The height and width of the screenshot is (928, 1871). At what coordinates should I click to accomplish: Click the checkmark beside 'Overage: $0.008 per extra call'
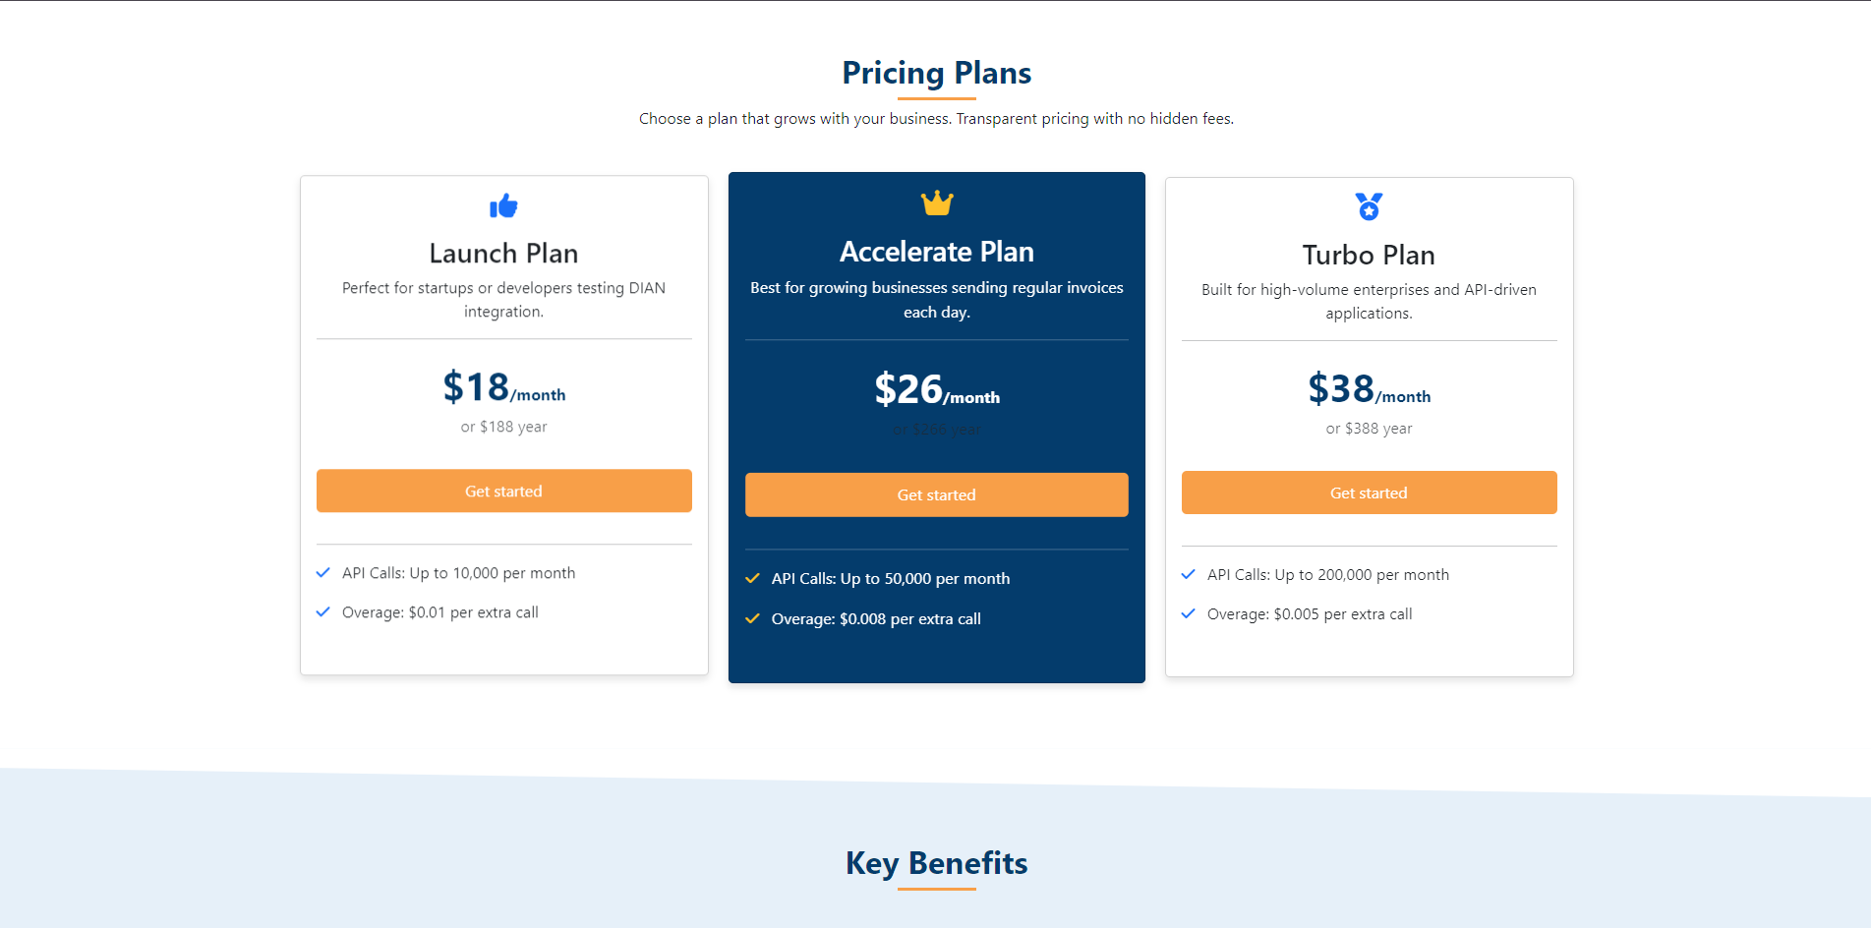[753, 618]
